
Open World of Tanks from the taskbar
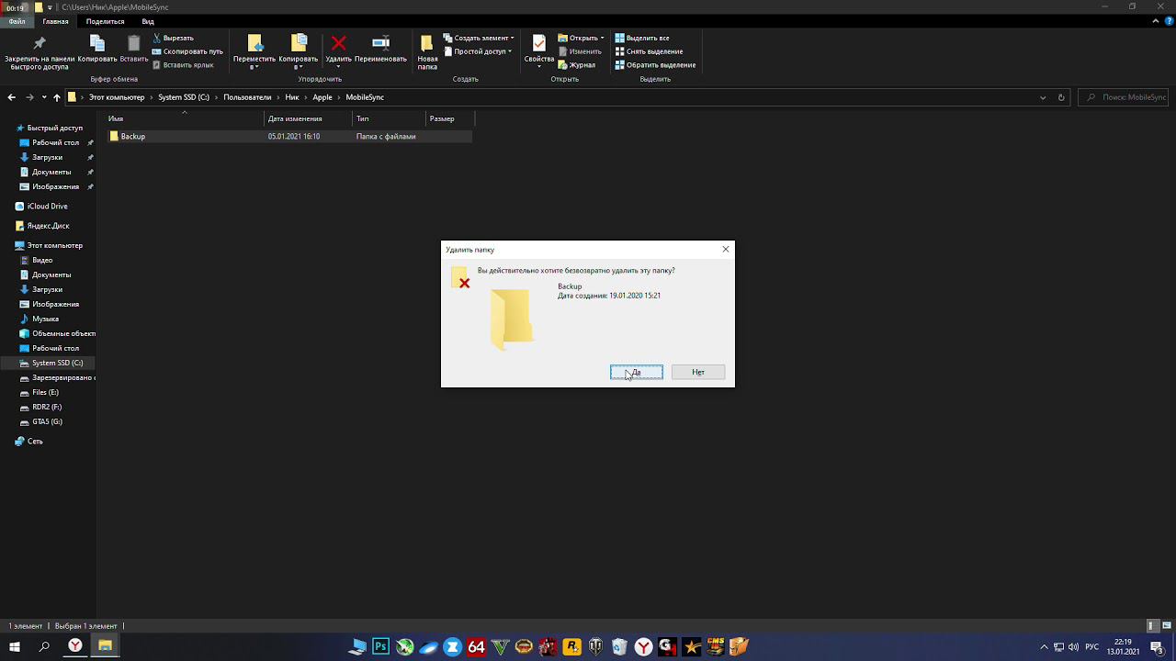coord(595,647)
